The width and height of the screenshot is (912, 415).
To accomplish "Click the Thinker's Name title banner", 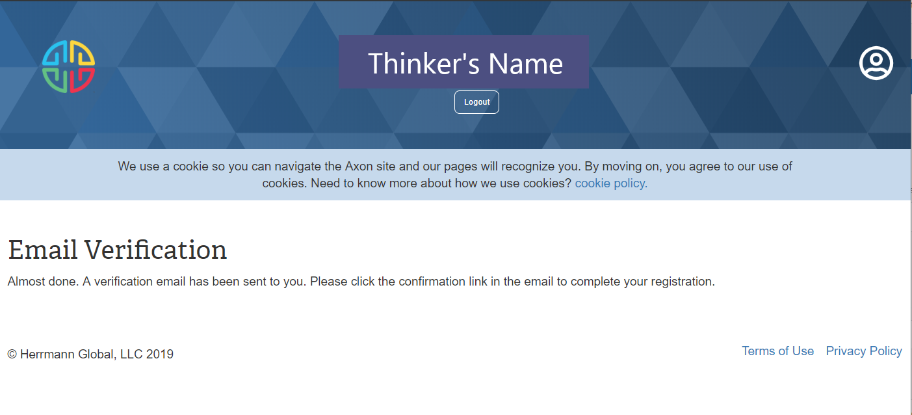I will tap(464, 63).
